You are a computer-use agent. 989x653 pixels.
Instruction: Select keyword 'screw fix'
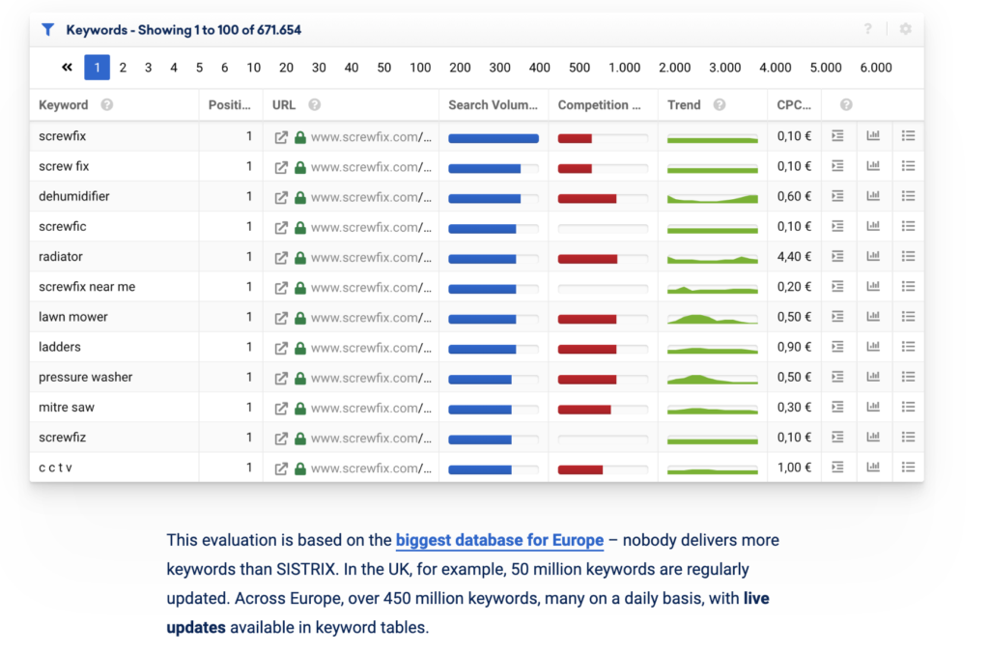tap(64, 166)
